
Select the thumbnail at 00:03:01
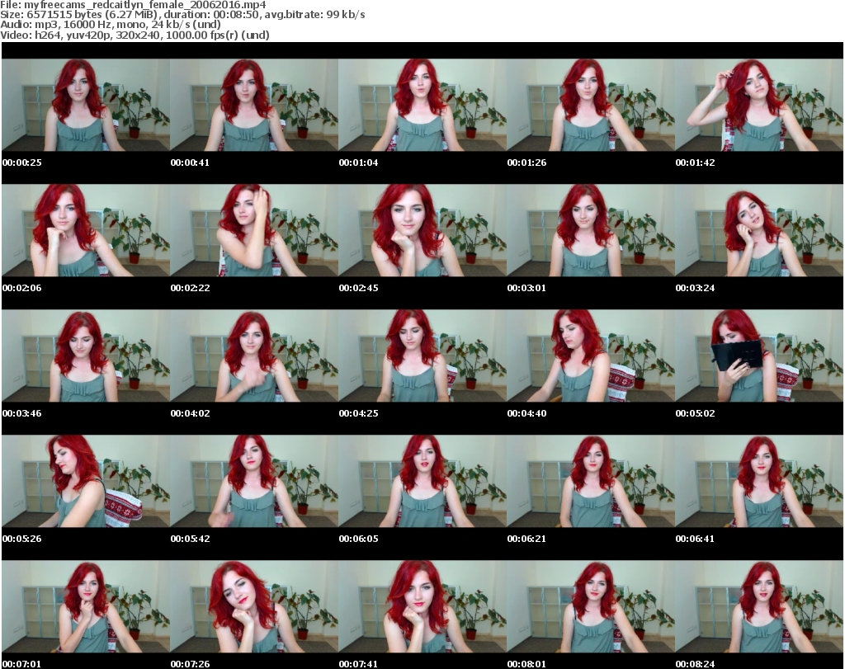[x=590, y=230]
